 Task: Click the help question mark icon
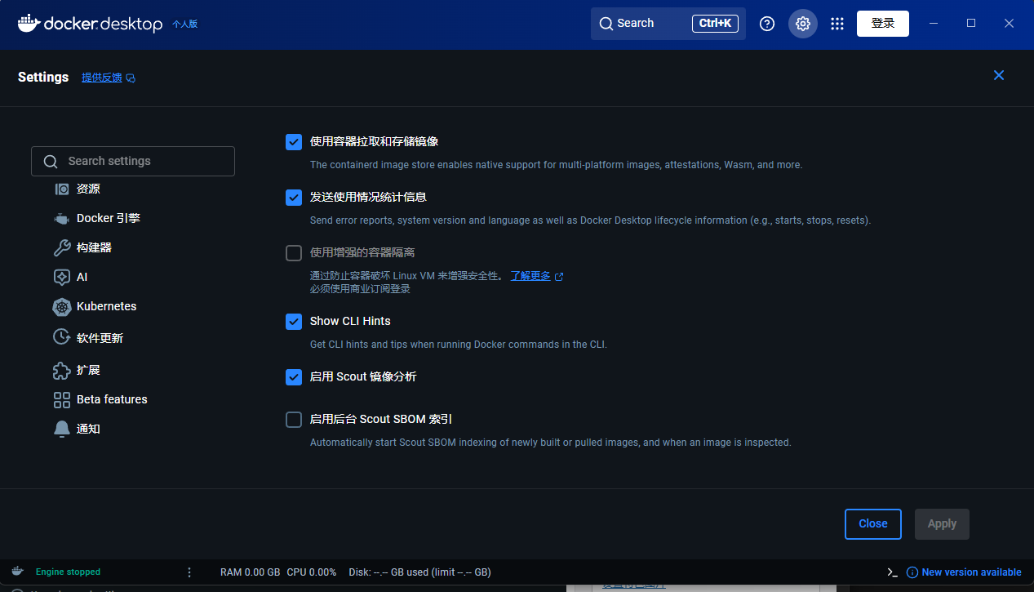[x=767, y=24]
